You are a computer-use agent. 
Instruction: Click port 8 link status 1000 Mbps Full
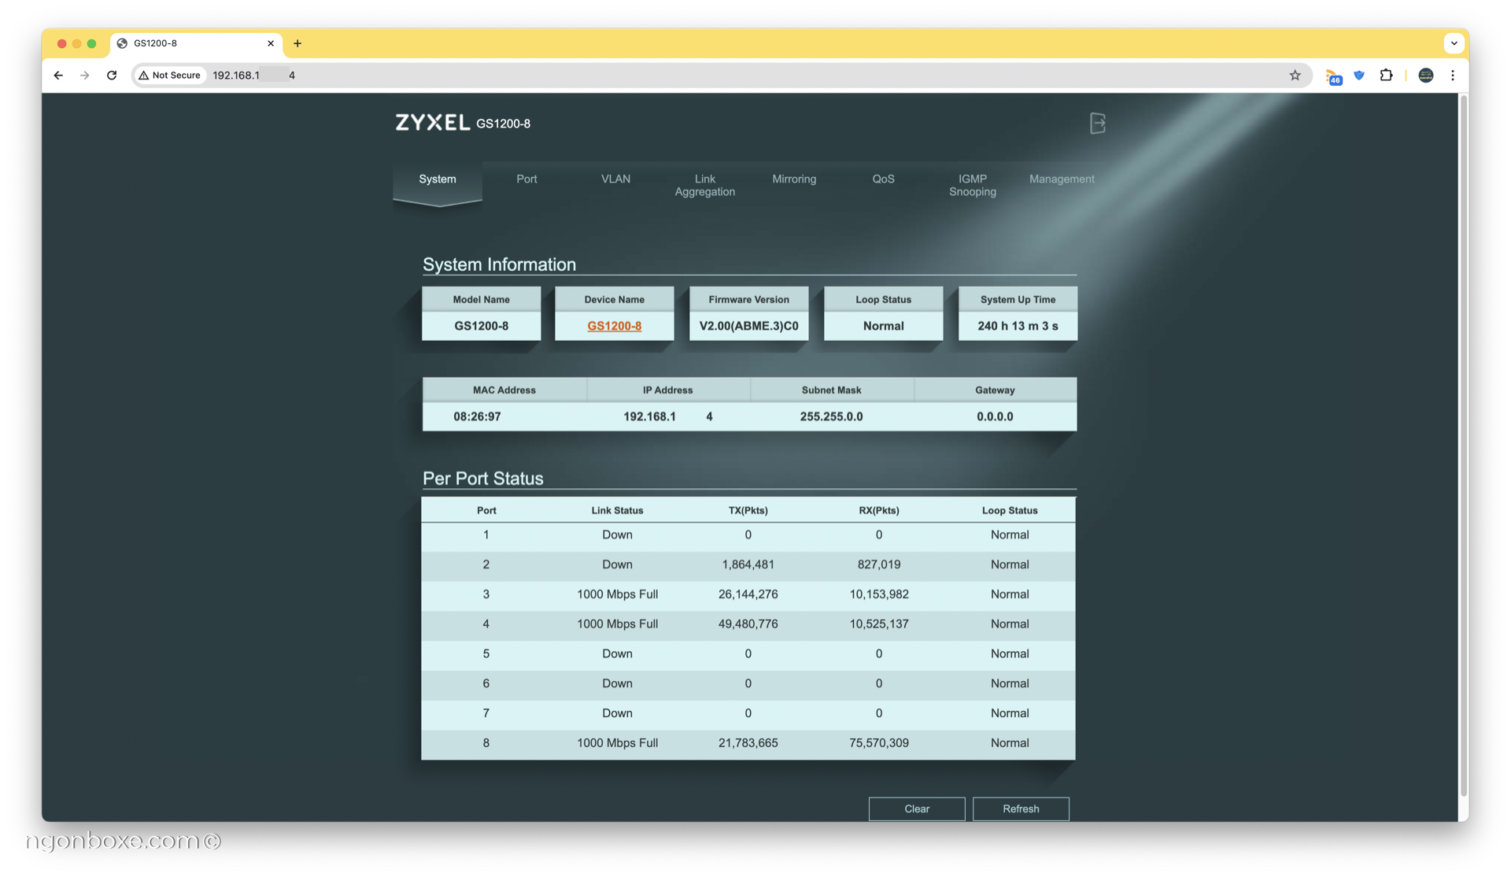pyautogui.click(x=617, y=743)
